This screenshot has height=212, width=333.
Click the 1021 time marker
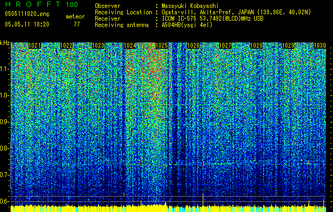pyautogui.click(x=34, y=46)
